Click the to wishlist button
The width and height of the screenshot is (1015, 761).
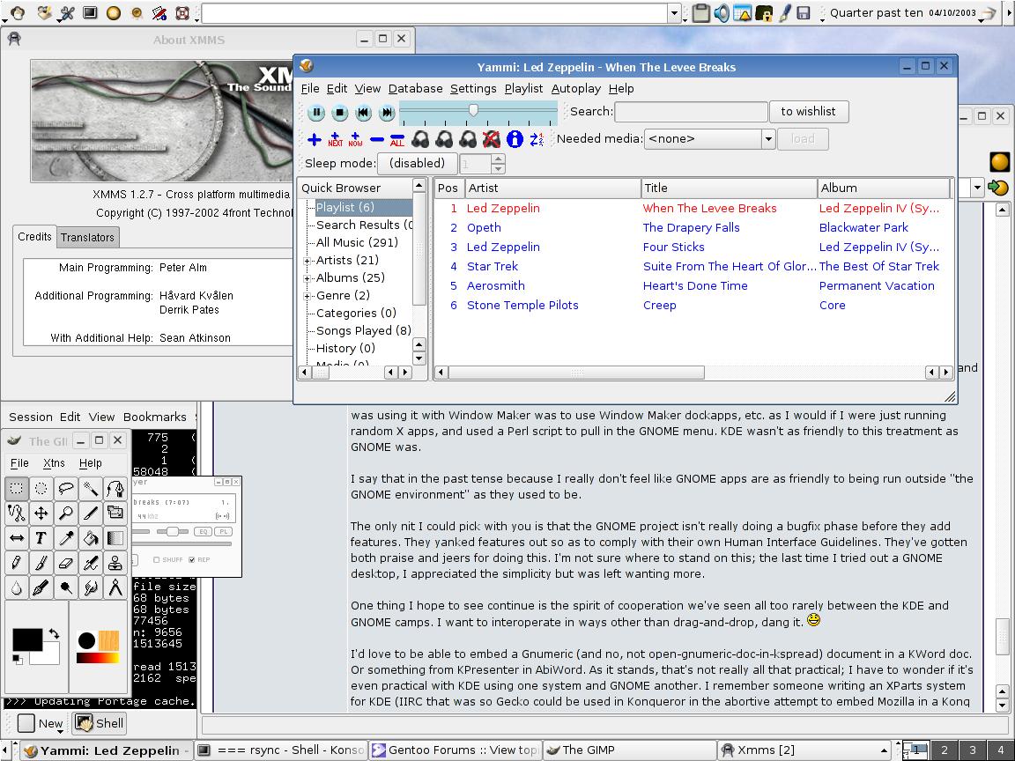coord(809,111)
